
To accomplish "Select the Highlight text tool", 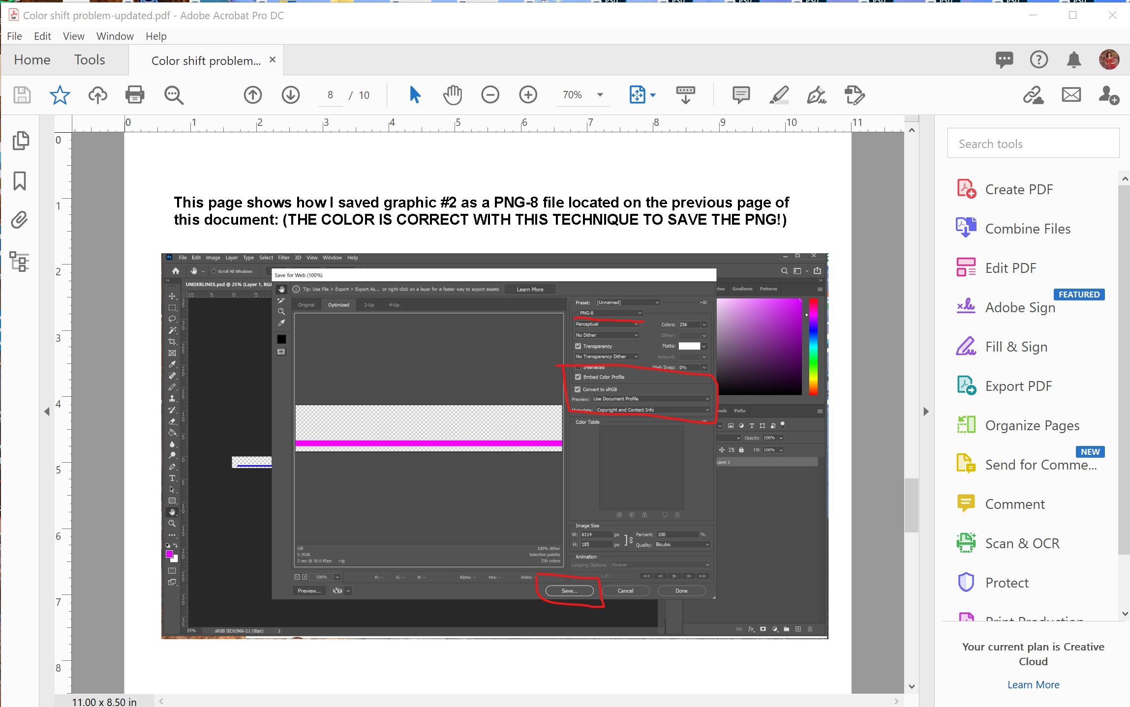I will click(x=779, y=95).
